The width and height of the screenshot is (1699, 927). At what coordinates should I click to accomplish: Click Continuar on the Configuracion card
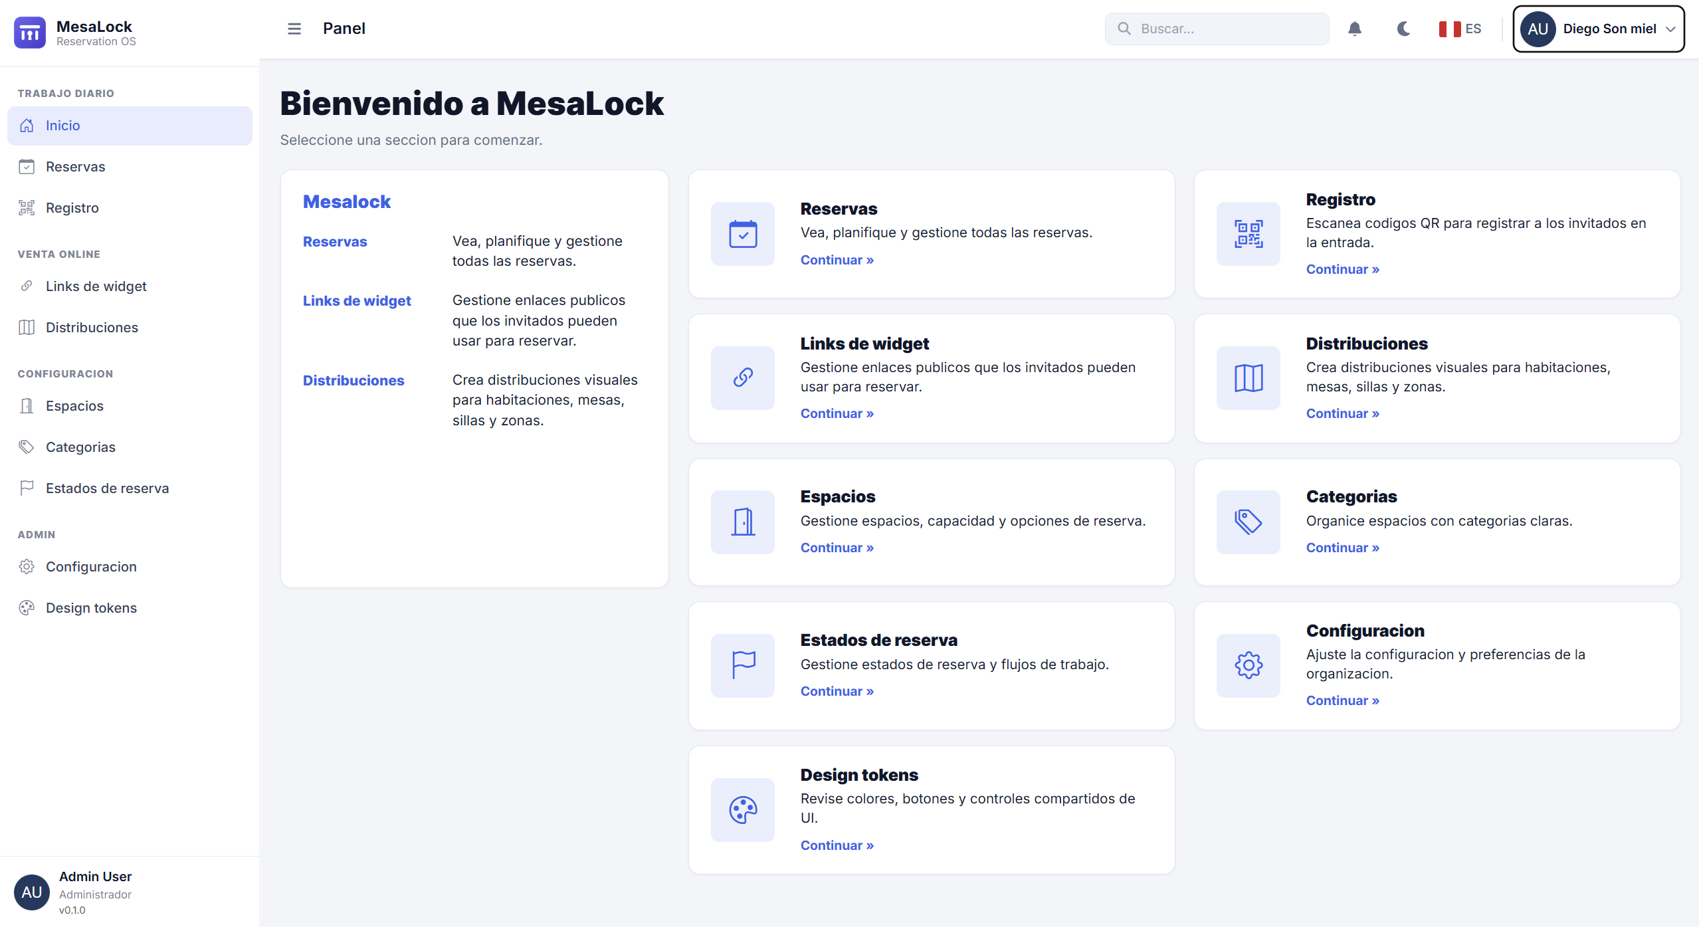coord(1343,700)
